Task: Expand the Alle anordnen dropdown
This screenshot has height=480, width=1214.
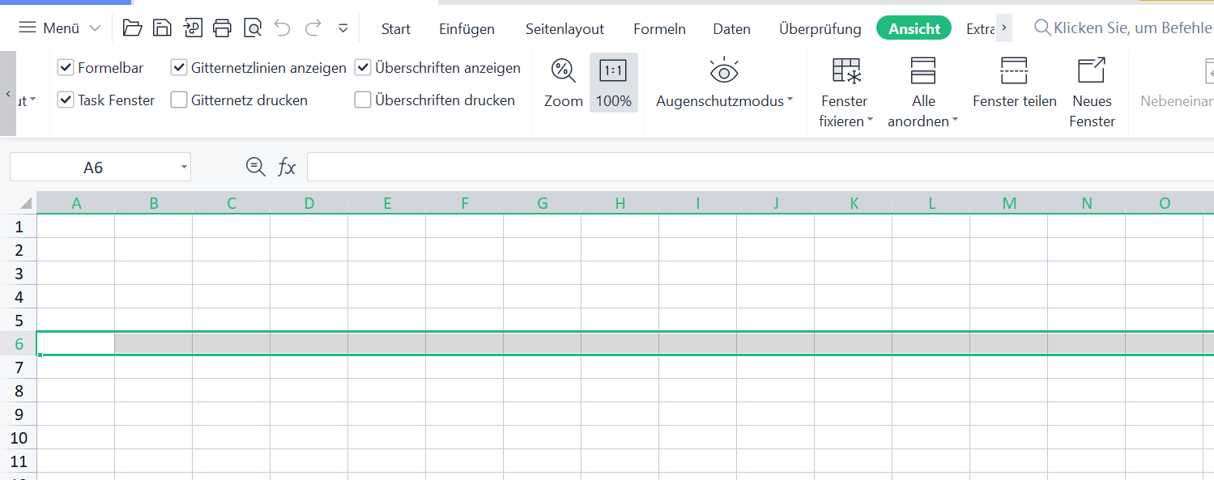Action: (923, 121)
